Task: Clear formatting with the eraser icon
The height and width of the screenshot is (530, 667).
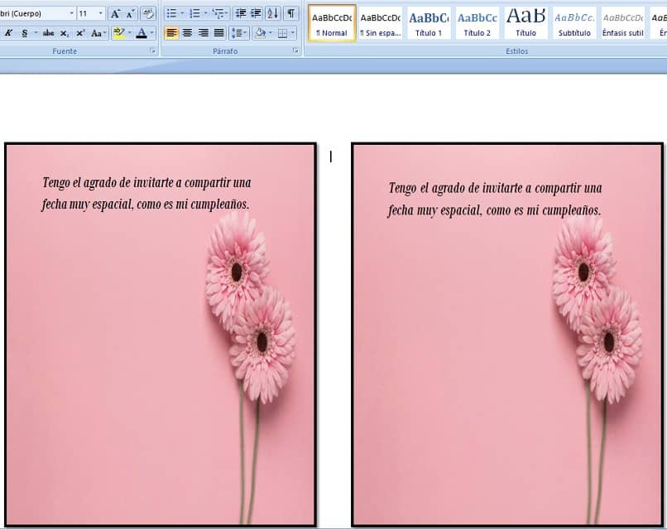Action: pos(146,13)
